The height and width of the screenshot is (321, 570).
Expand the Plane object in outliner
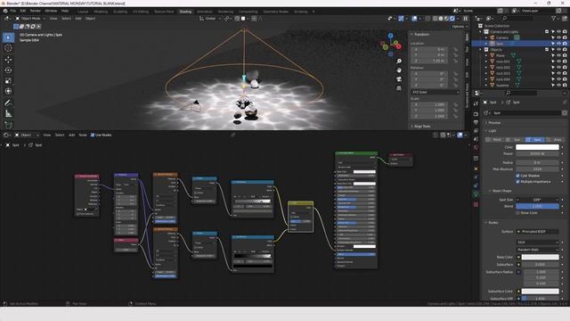(x=486, y=55)
